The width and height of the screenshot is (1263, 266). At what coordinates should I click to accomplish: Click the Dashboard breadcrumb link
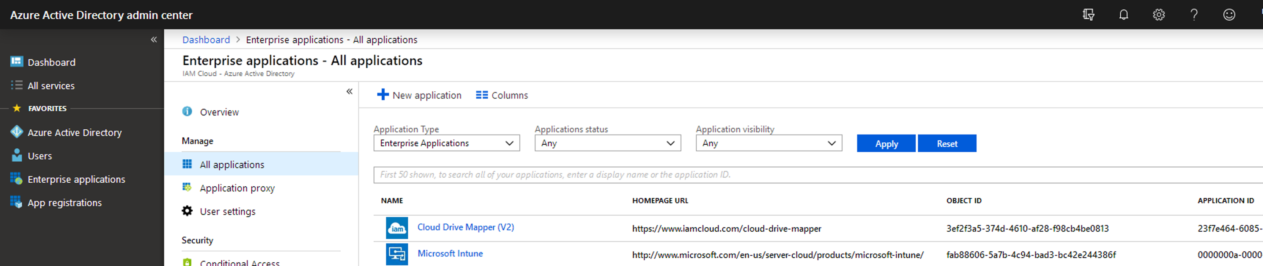206,39
